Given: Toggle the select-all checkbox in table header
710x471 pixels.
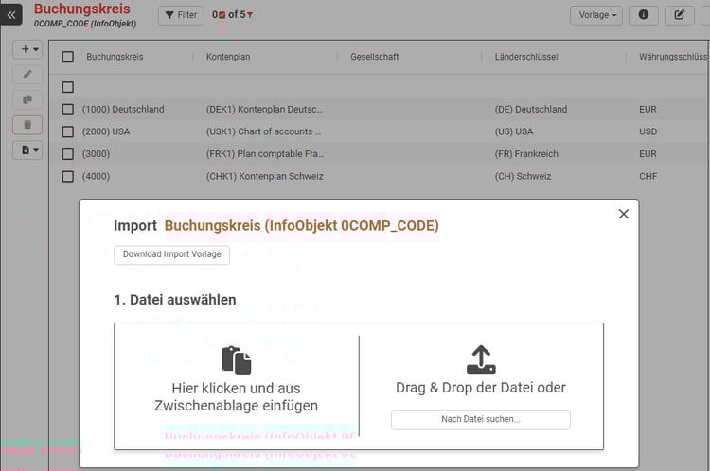Looking at the screenshot, I should (x=68, y=57).
